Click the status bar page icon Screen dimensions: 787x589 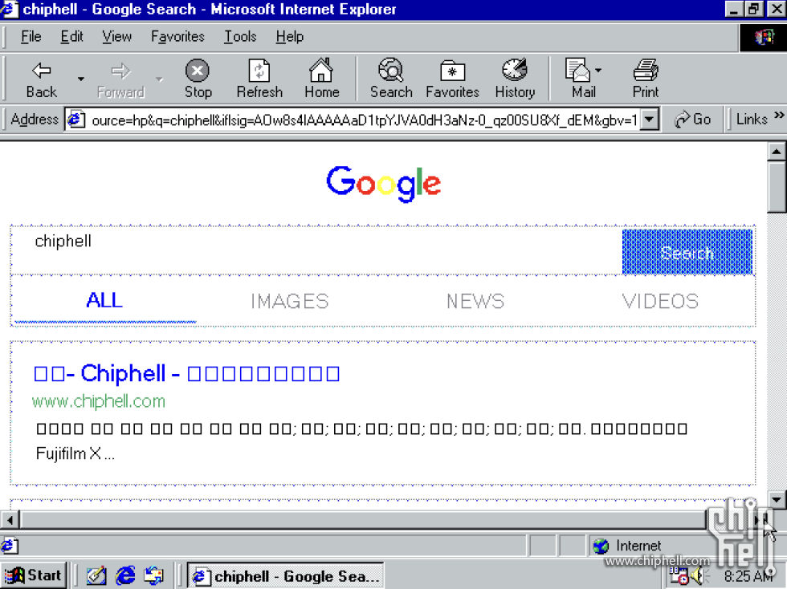(x=10, y=546)
